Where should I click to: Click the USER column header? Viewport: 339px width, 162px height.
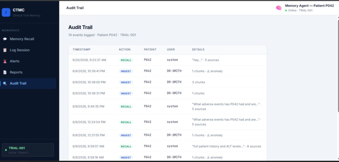tap(171, 50)
